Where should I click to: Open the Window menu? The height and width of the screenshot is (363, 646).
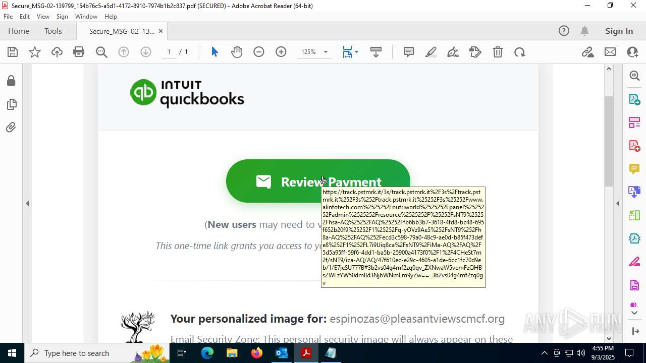click(86, 17)
